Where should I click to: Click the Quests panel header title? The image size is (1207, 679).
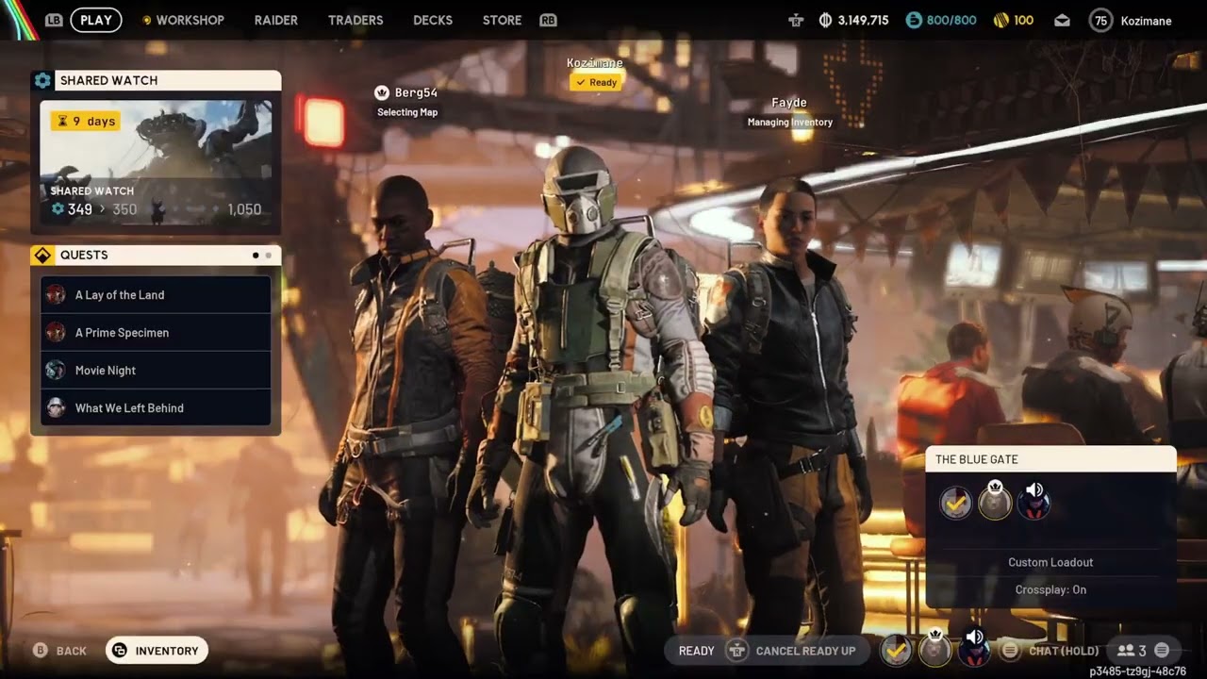(84, 256)
